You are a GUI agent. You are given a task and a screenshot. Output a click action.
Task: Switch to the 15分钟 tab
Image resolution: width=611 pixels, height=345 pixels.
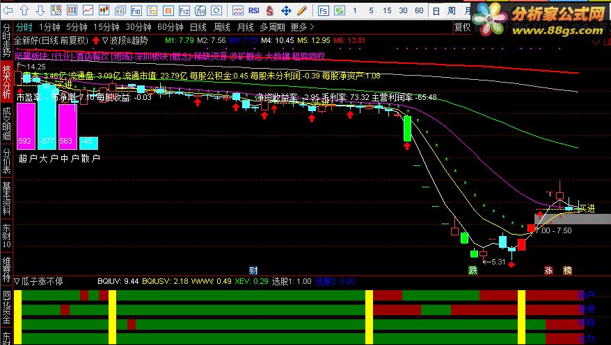pos(106,27)
